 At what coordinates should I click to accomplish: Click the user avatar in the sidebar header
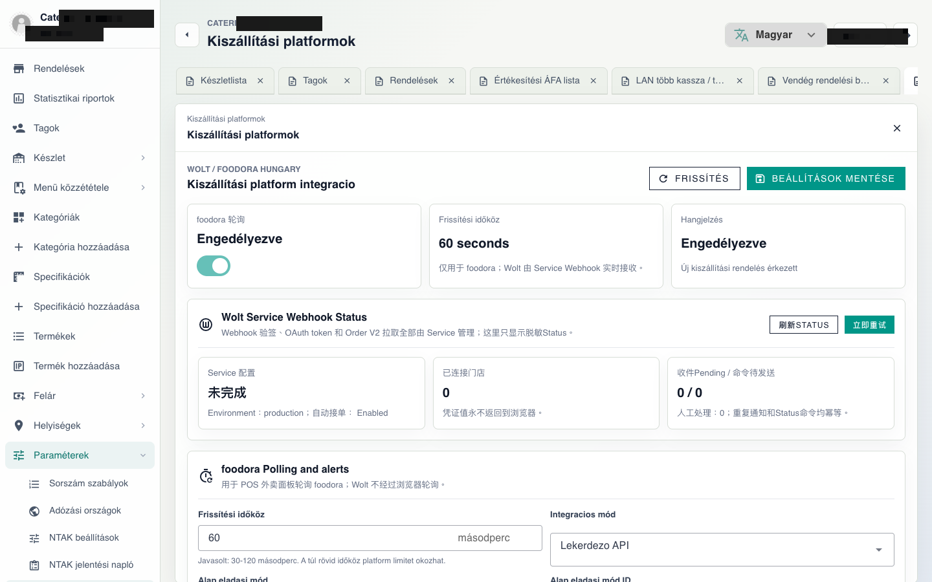pos(21,24)
